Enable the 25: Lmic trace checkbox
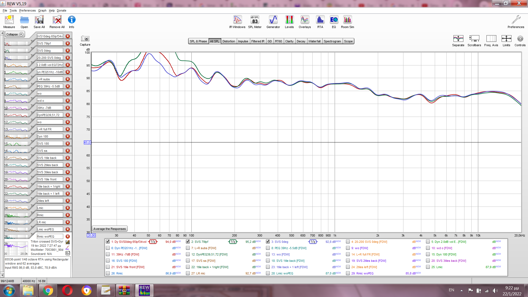This screenshot has width=528, height=297. tap(428, 267)
